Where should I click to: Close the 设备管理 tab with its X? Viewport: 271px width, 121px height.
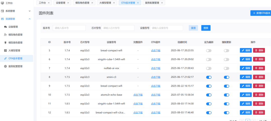click(68, 3)
